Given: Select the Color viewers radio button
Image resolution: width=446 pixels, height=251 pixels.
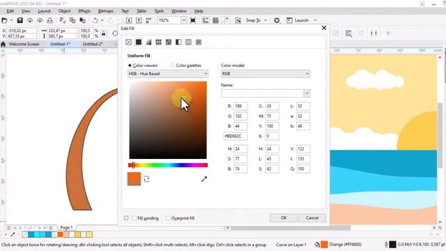Looking at the screenshot, I should click(x=130, y=66).
